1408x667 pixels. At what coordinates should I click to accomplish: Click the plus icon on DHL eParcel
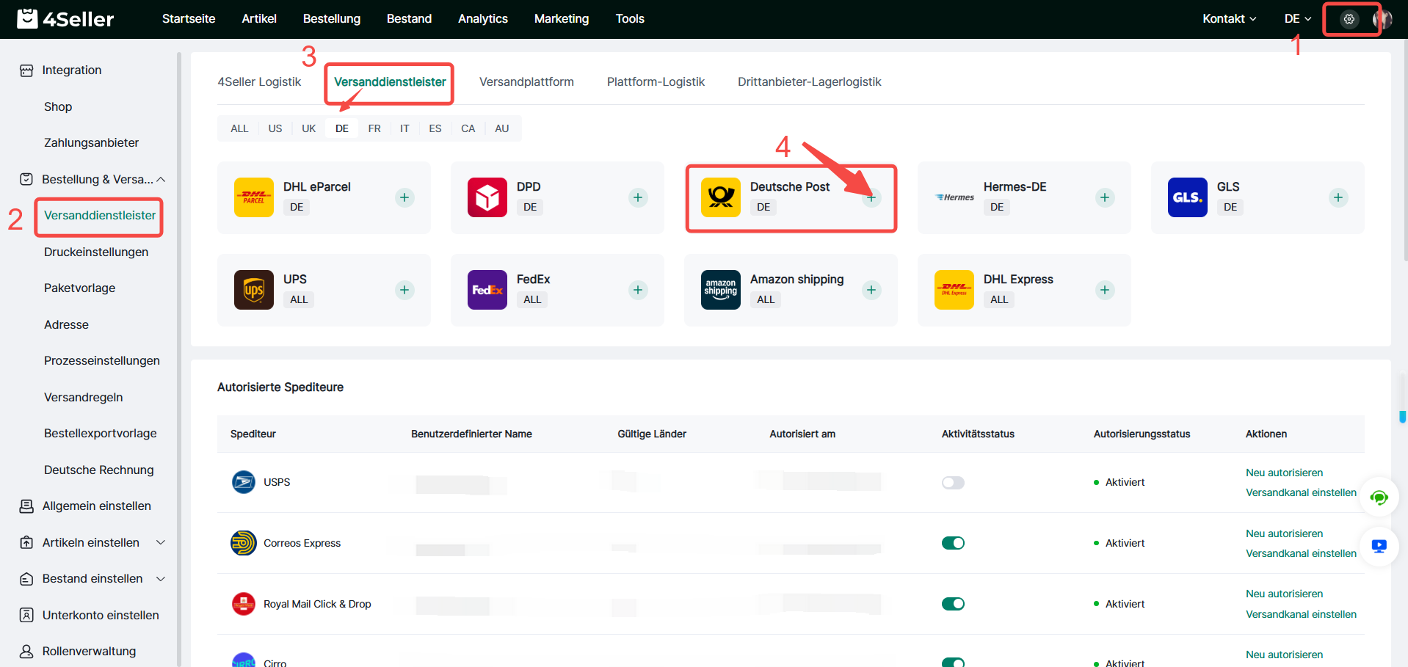(x=404, y=197)
